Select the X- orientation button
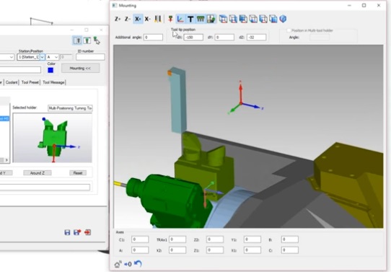The height and width of the screenshot is (272, 391). click(148, 19)
